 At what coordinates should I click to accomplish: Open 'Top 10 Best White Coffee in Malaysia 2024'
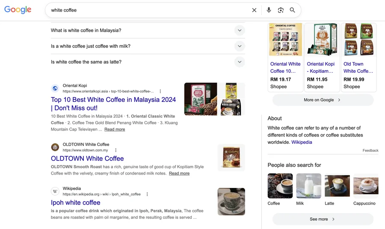[x=113, y=104]
